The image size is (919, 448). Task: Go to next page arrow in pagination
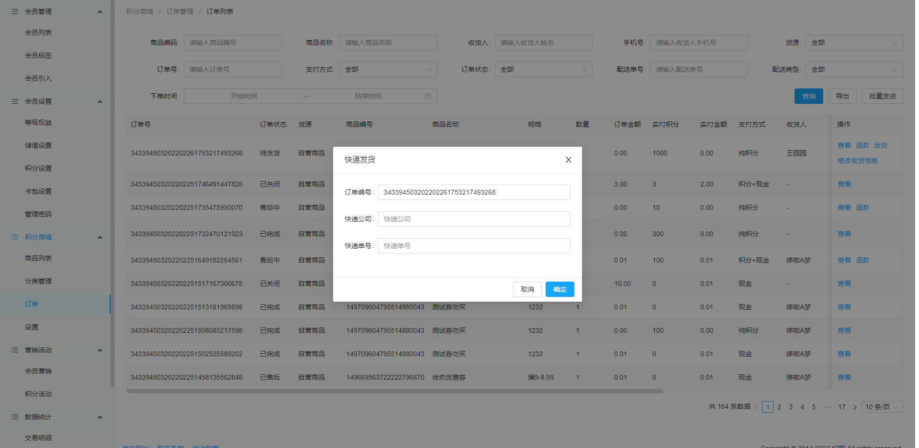(854, 407)
